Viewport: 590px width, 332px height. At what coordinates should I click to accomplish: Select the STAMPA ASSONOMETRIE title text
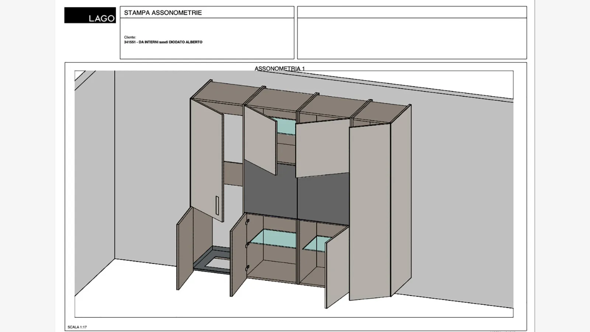click(163, 13)
